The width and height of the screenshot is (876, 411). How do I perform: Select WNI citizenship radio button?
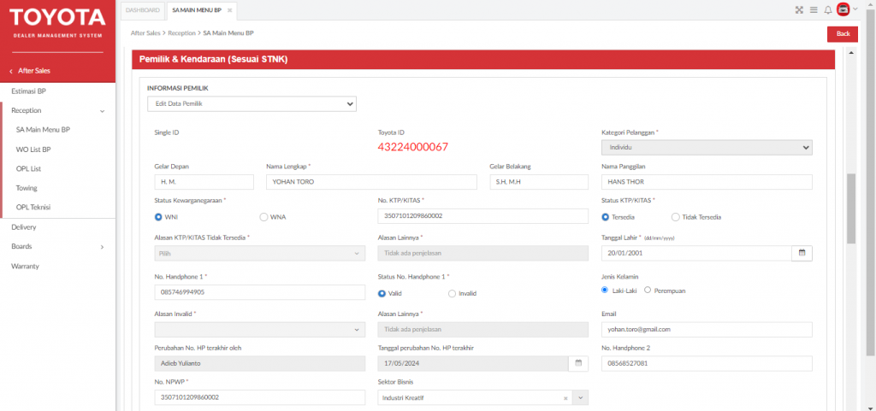point(158,217)
